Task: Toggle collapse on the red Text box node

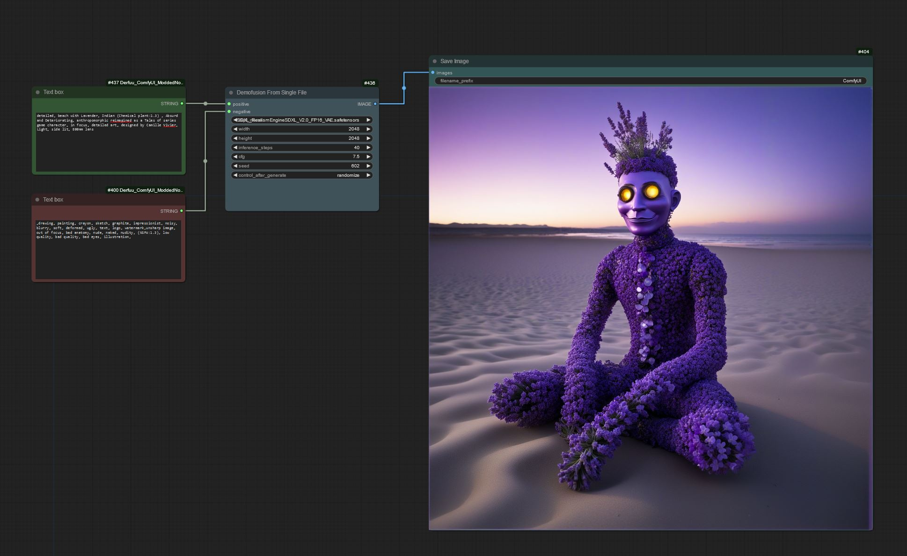Action: pyautogui.click(x=37, y=199)
